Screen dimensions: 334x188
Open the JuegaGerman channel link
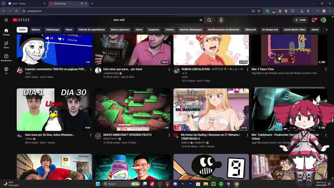point(111,73)
